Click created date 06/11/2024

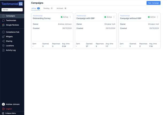click(67, 28)
